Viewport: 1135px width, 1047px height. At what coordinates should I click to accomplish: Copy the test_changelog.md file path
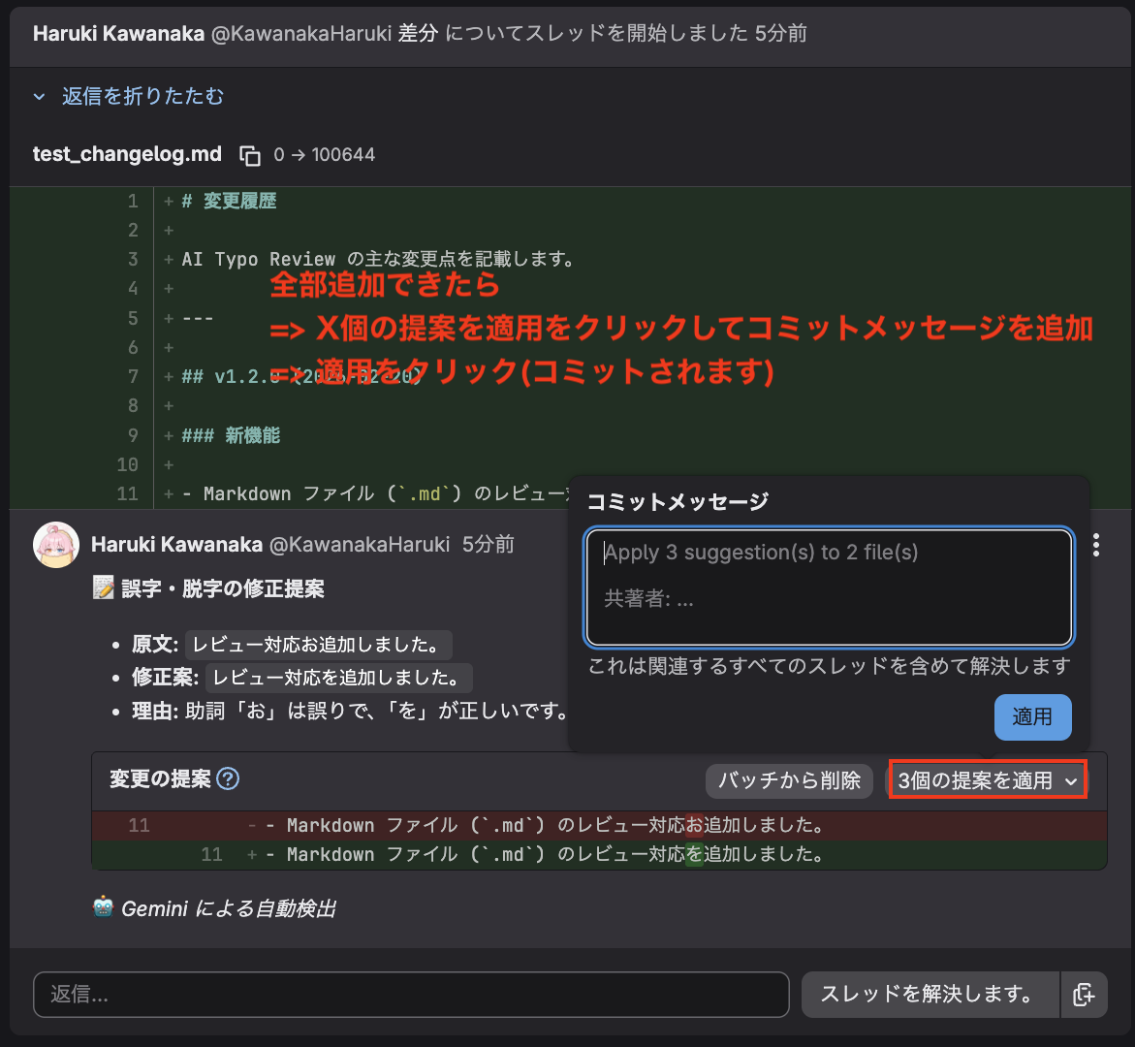point(250,155)
